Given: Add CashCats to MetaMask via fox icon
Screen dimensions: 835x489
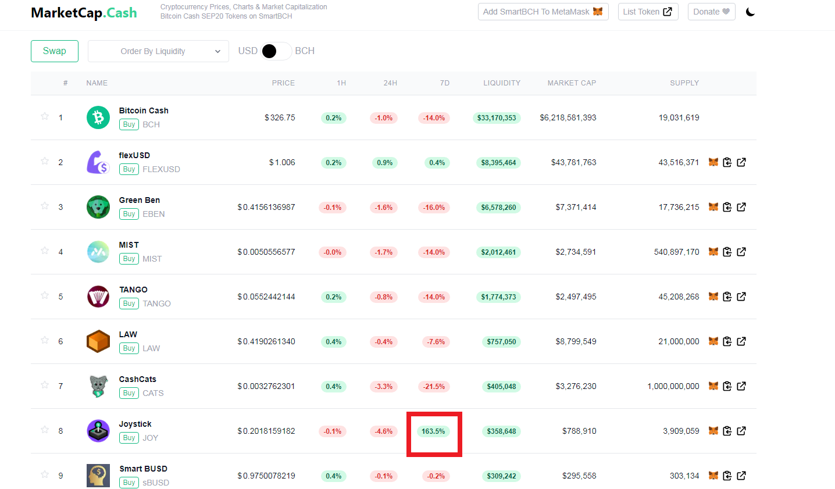Looking at the screenshot, I should pos(713,386).
